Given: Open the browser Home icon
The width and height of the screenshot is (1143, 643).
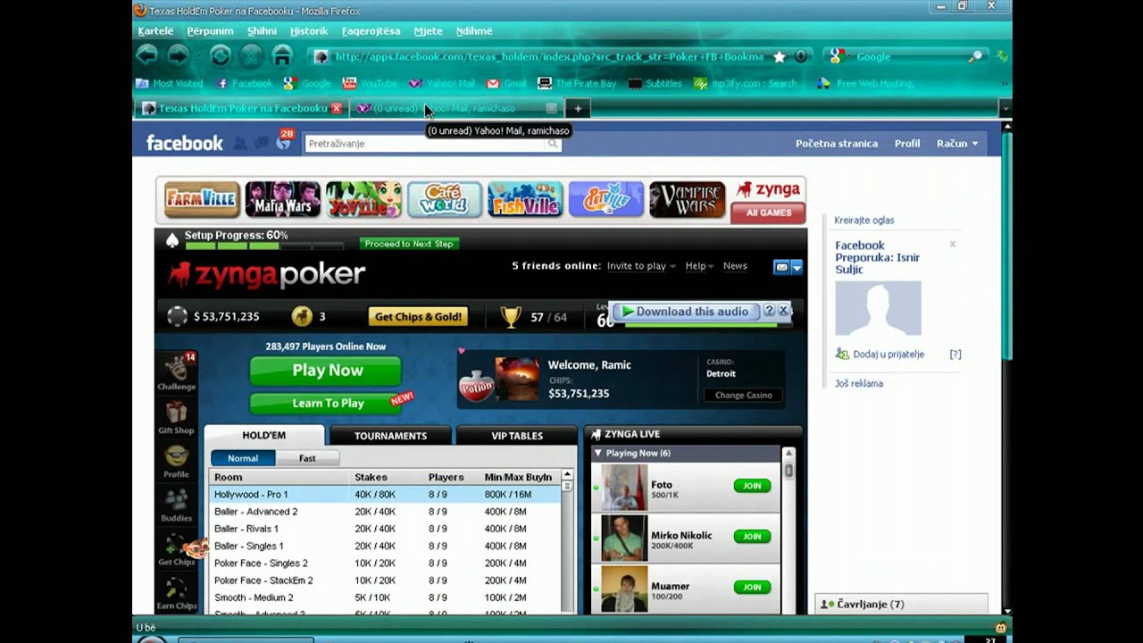Looking at the screenshot, I should 282,56.
